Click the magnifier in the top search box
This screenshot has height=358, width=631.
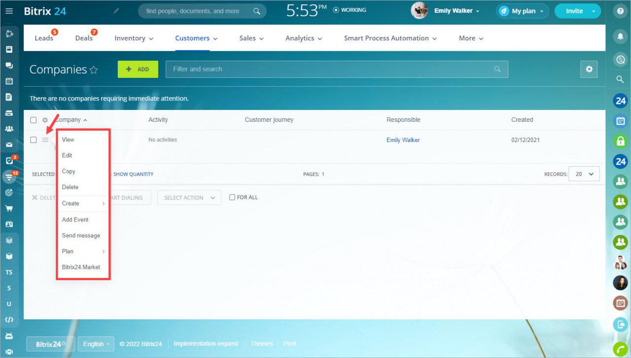pyautogui.click(x=256, y=11)
